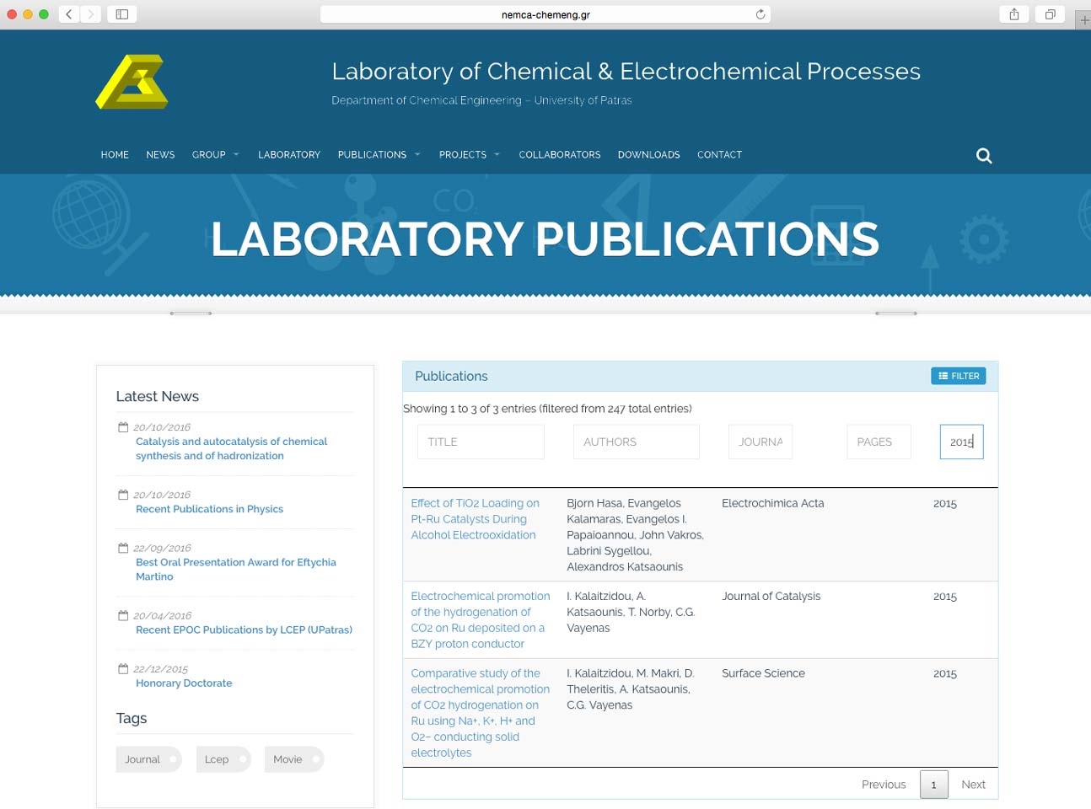Open the DOWNLOADS menu item
Viewport: 1091px width, 809px height.
click(x=648, y=155)
